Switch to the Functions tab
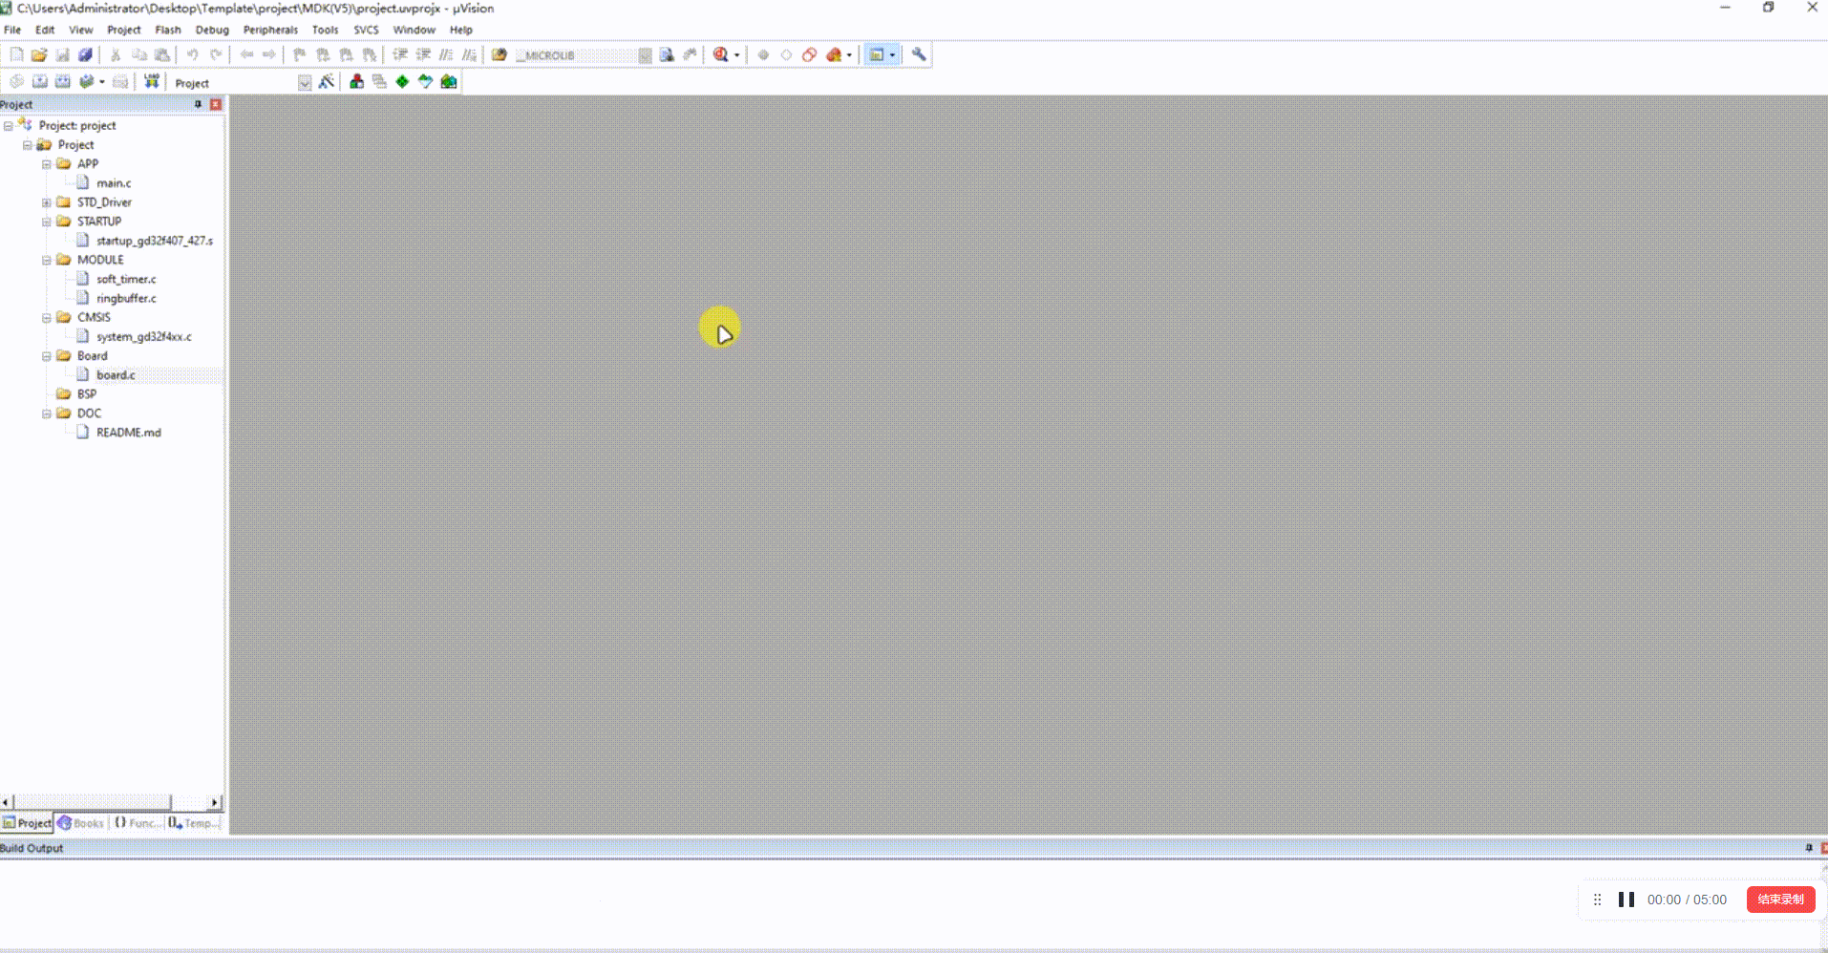 [138, 823]
